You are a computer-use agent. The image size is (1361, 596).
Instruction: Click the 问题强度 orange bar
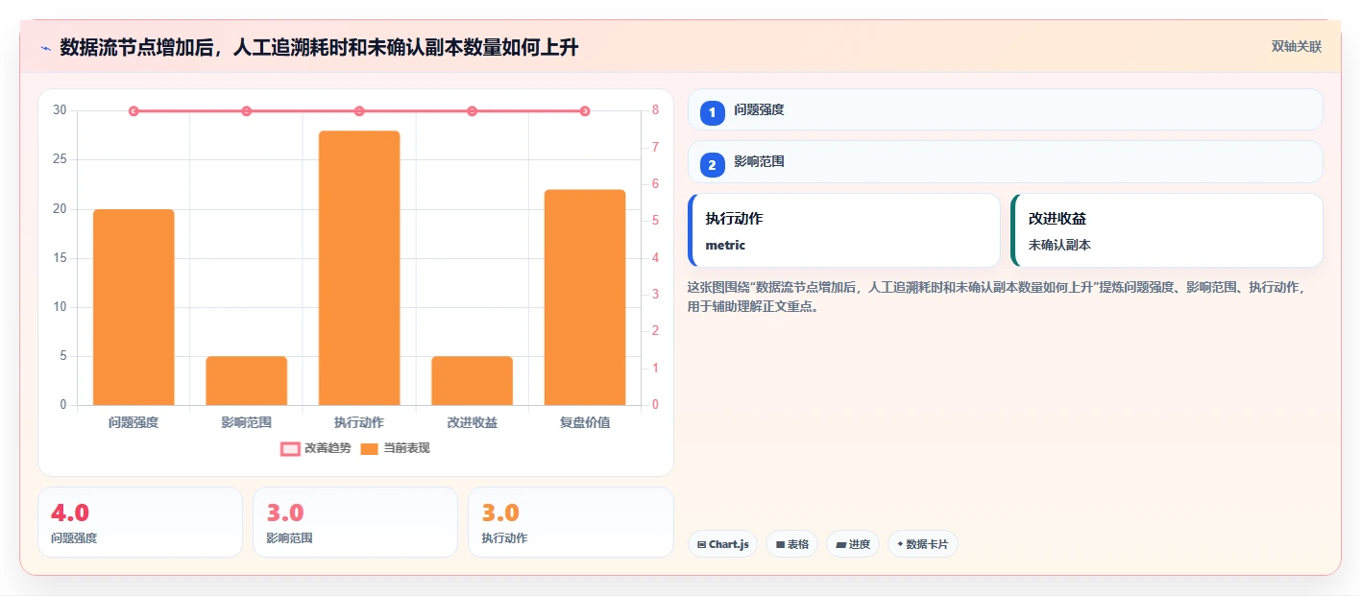[x=134, y=307]
